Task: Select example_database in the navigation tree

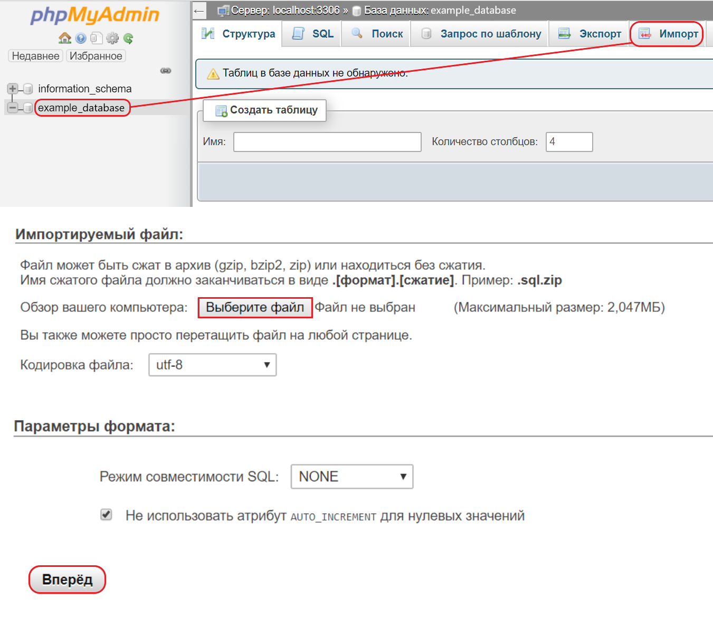Action: (x=81, y=108)
